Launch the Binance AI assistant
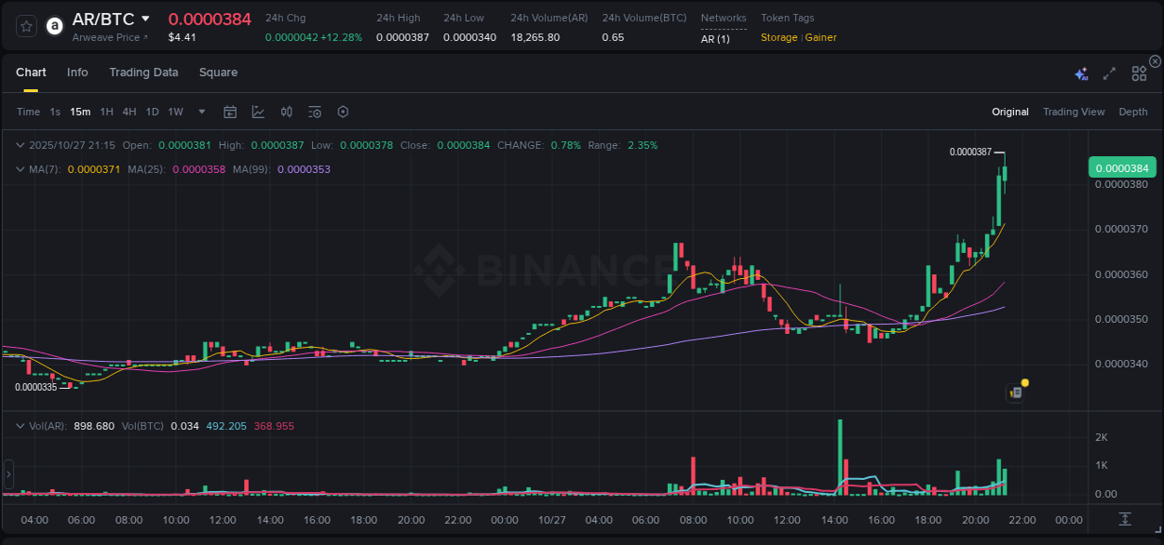Image resolution: width=1164 pixels, height=545 pixels. pyautogui.click(x=1081, y=73)
